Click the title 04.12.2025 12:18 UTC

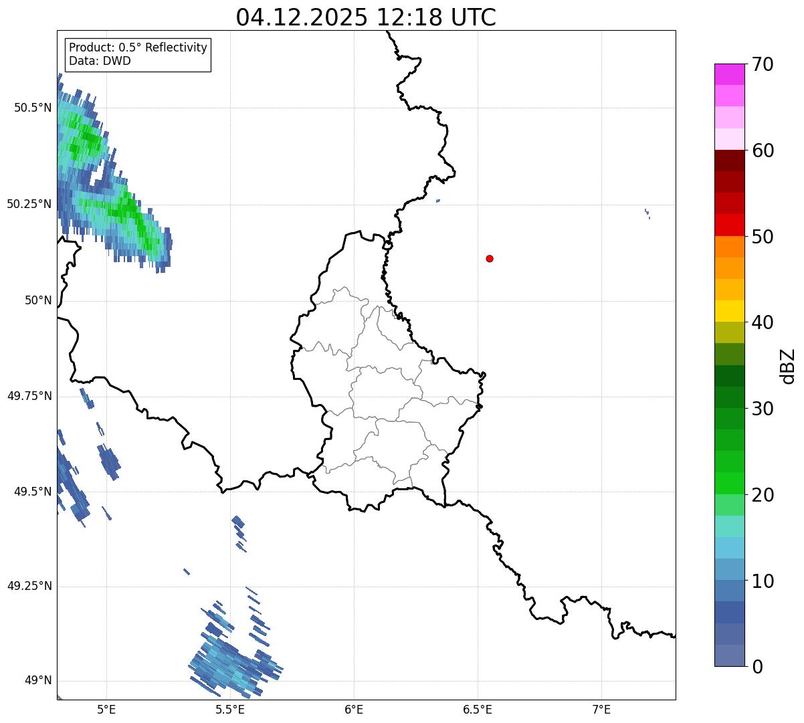click(366, 17)
